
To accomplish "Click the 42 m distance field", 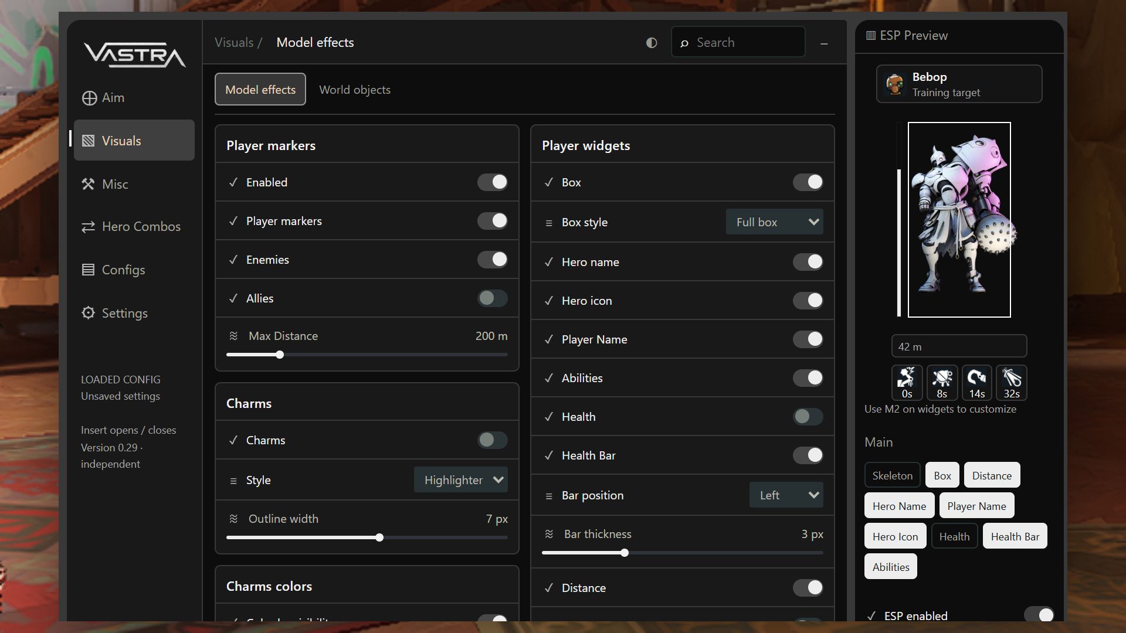I will coord(959,346).
